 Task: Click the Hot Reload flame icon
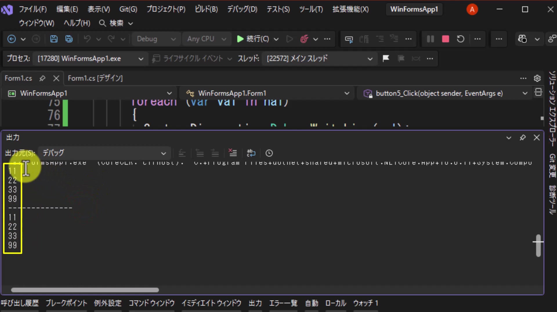[x=304, y=39]
